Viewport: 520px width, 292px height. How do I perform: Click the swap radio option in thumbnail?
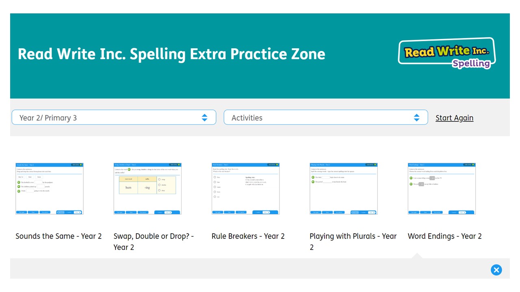tap(159, 179)
